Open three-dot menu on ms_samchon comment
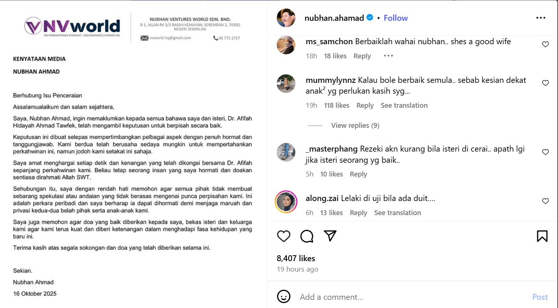 click(x=388, y=56)
